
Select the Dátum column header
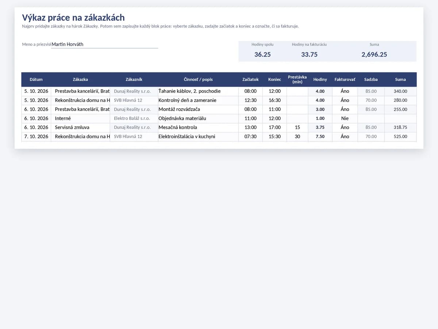pyautogui.click(x=36, y=79)
